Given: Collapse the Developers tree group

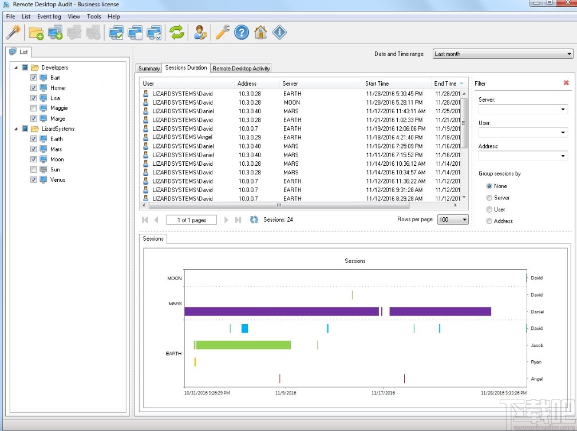Looking at the screenshot, I should coord(16,67).
